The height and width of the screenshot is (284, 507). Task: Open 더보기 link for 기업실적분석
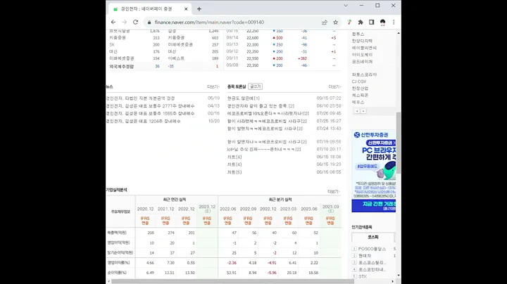point(334,191)
